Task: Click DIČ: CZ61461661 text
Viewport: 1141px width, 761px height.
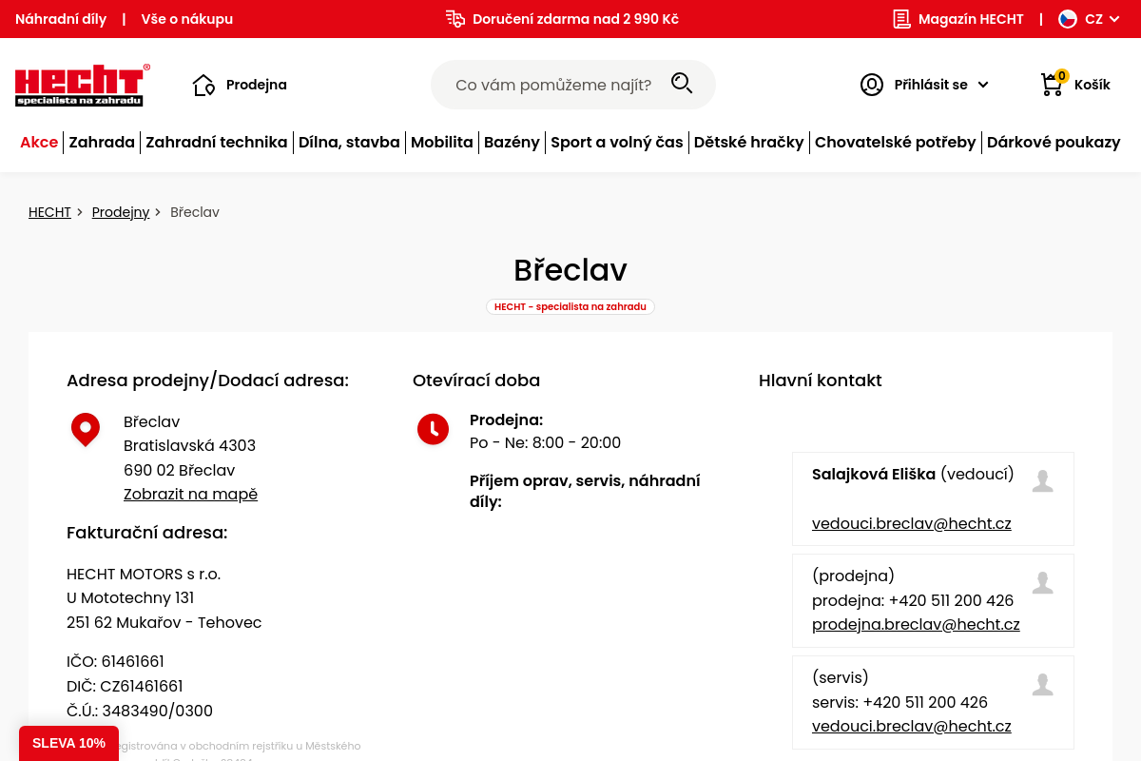Action: tap(125, 687)
